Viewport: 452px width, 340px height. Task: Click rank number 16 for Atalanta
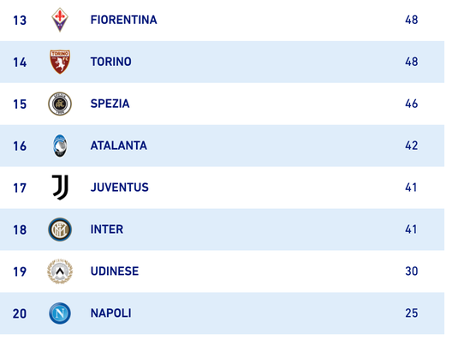tap(20, 146)
